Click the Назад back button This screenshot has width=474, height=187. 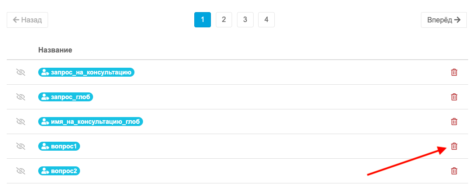27,20
